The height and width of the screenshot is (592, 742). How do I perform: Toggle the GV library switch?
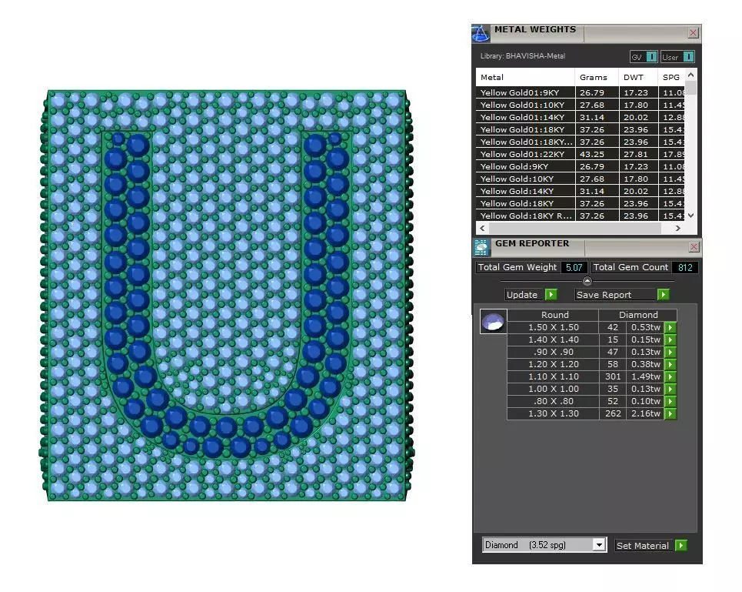click(651, 57)
